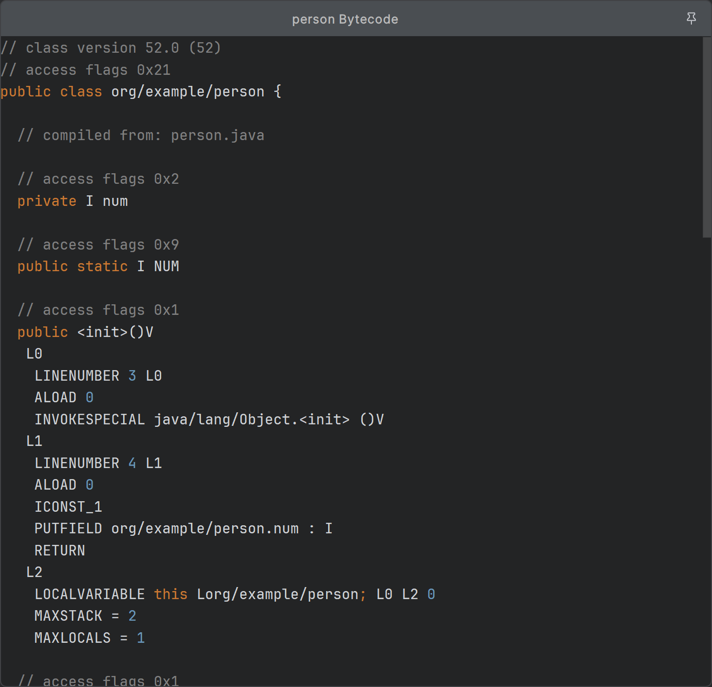Click the 'public <init>()V' constructor line
Screen dimensions: 712x687
[85, 332]
